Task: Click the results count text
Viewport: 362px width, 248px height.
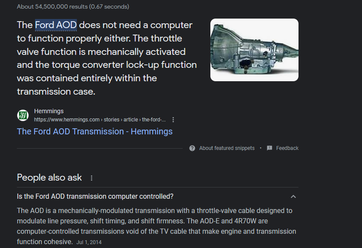Action: coord(73,6)
